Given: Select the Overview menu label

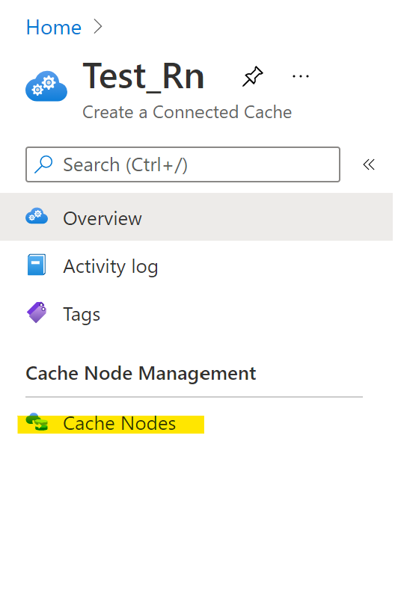Looking at the screenshot, I should (102, 218).
